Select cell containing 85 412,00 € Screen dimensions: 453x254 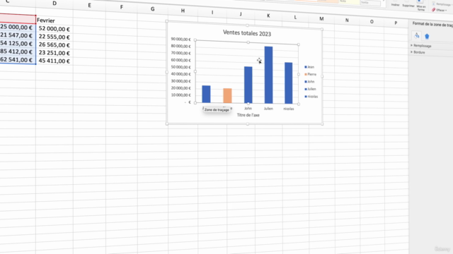pos(18,52)
